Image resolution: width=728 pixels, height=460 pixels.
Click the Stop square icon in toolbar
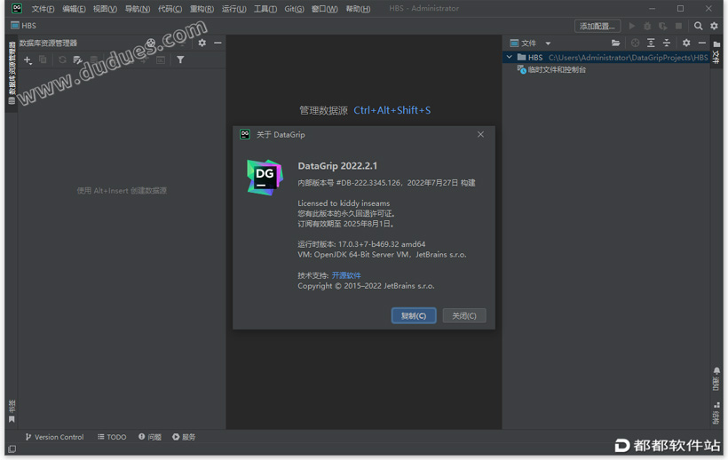679,26
